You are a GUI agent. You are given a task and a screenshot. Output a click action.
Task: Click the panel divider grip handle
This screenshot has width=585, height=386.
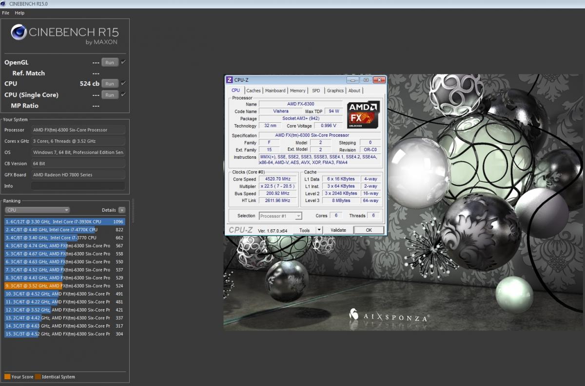[x=133, y=211]
